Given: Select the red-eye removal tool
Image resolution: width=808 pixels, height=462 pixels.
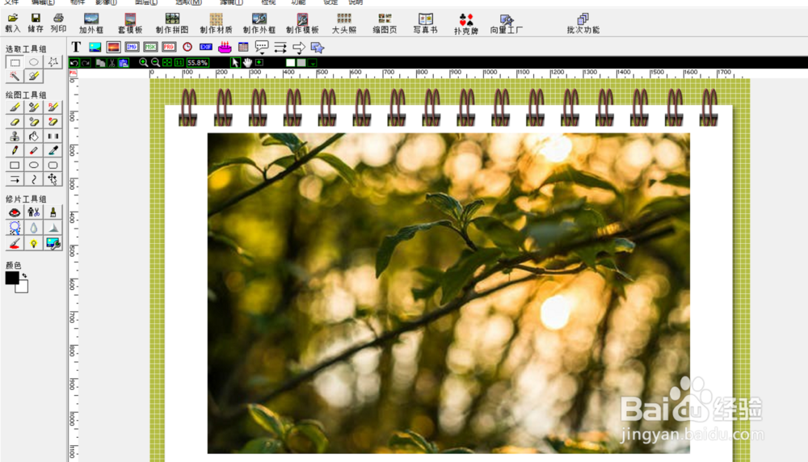Looking at the screenshot, I should (x=15, y=212).
